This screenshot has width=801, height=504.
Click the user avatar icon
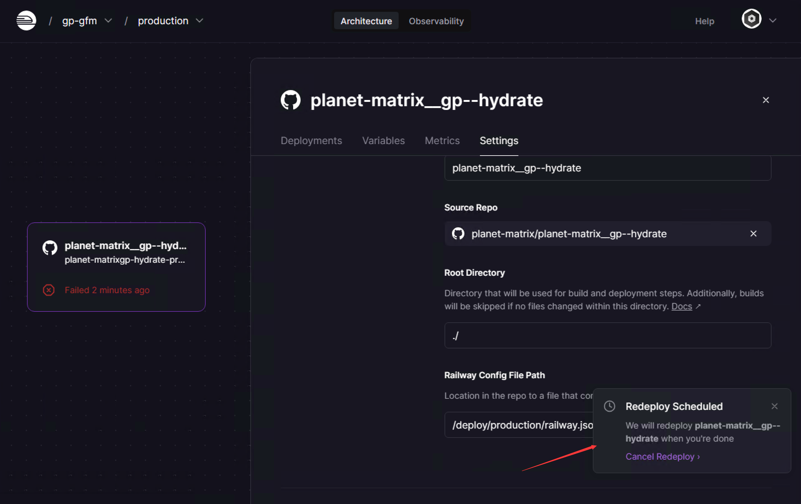[x=751, y=19]
